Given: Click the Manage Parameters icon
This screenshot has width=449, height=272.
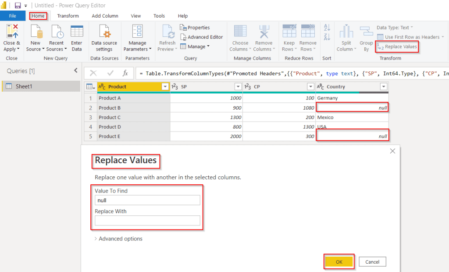Looking at the screenshot, I should pos(137,31).
